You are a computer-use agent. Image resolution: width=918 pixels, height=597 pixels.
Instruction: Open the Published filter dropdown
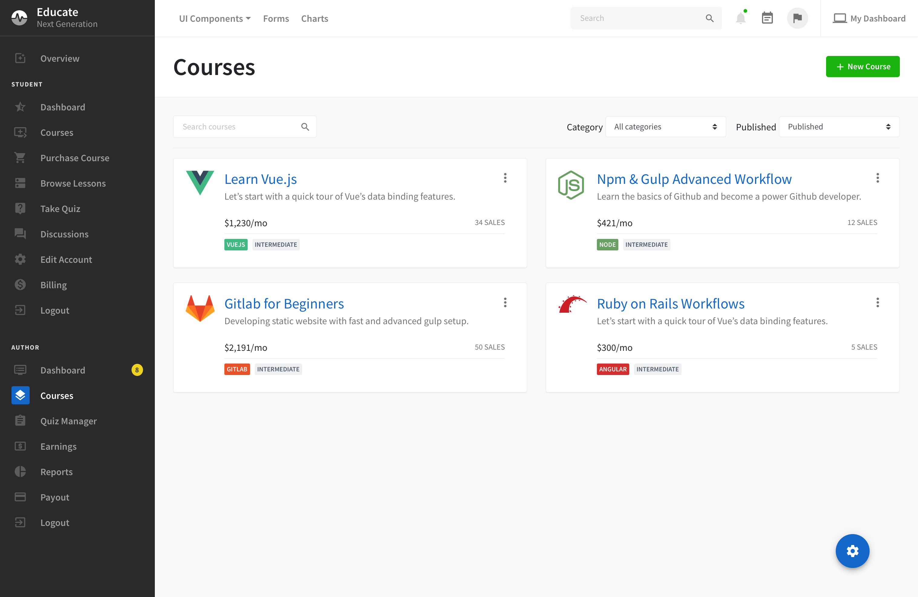tap(839, 127)
